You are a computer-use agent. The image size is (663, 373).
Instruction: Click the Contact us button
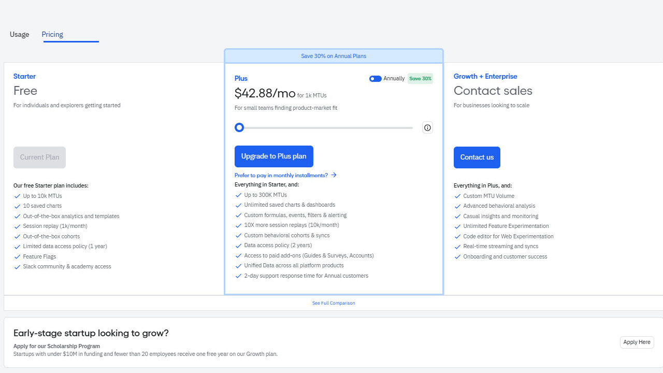477,157
